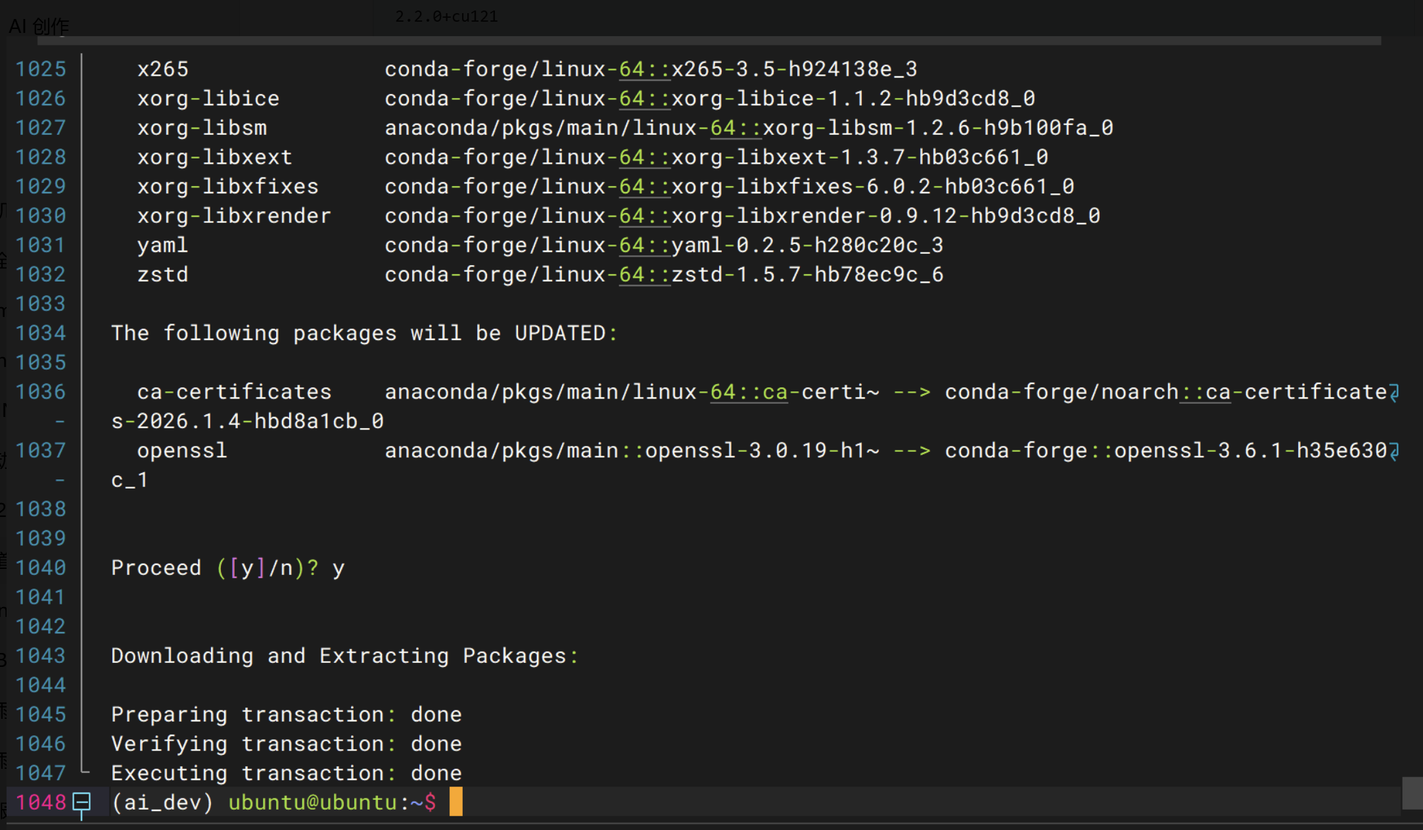The image size is (1423, 830).
Task: Click the wrap continuation dash below 1036
Action: pos(60,421)
